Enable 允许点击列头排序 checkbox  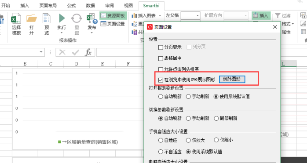pos(161,69)
